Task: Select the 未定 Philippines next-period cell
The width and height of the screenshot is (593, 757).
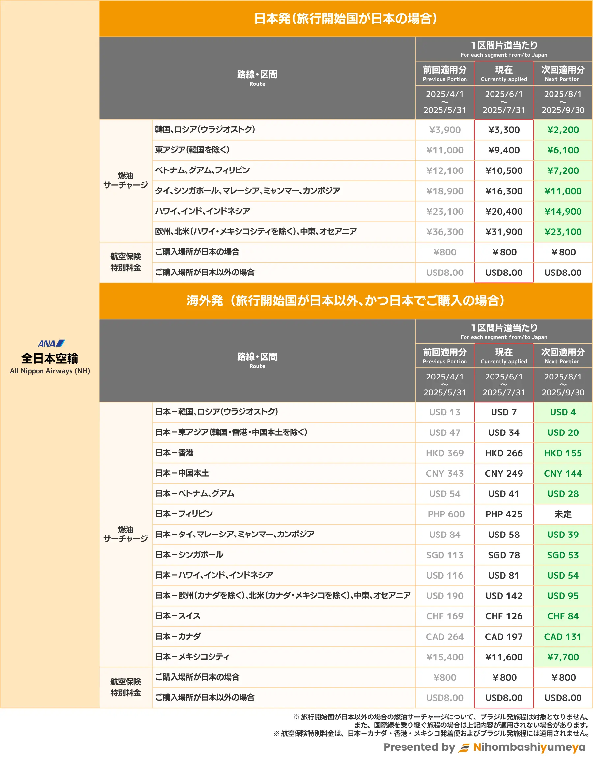Action: 563,514
